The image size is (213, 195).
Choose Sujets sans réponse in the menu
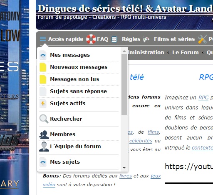pyautogui.click(x=79, y=91)
